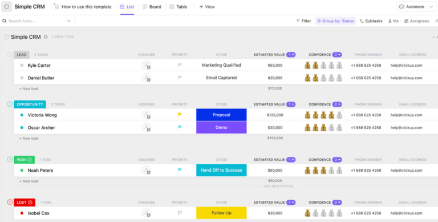Click + New task under Lead group

tap(29, 88)
